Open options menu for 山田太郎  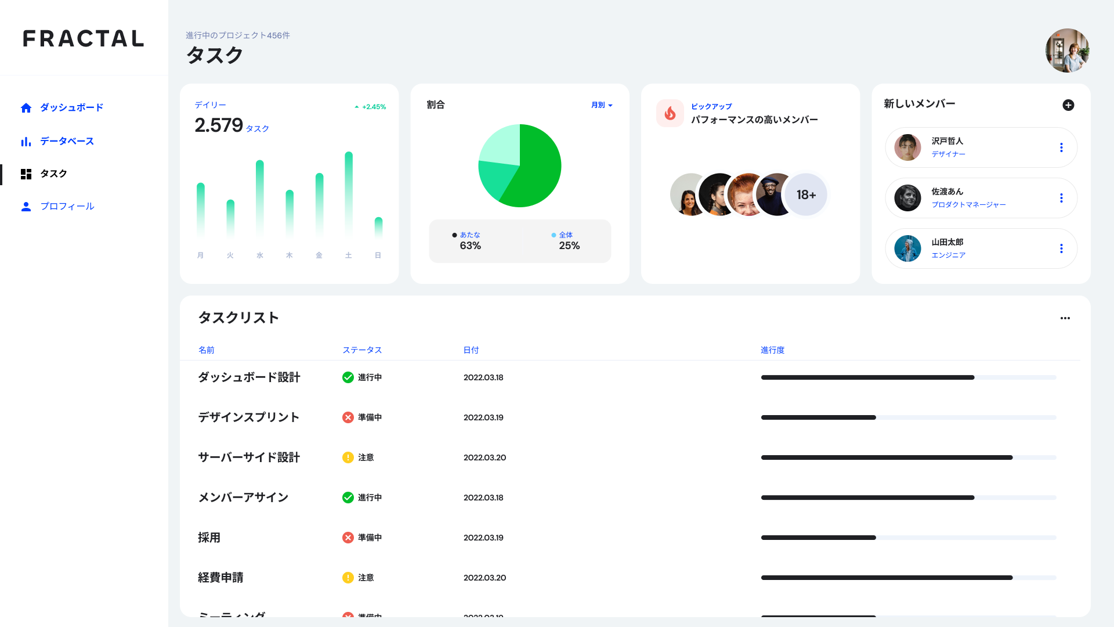1061,248
